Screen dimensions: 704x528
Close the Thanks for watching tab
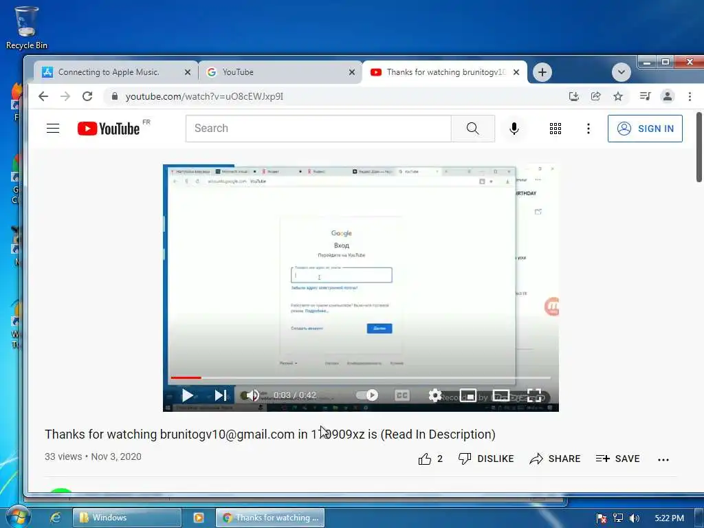516,72
